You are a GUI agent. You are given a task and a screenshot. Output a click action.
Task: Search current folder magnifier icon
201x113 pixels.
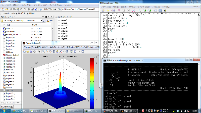44,21
